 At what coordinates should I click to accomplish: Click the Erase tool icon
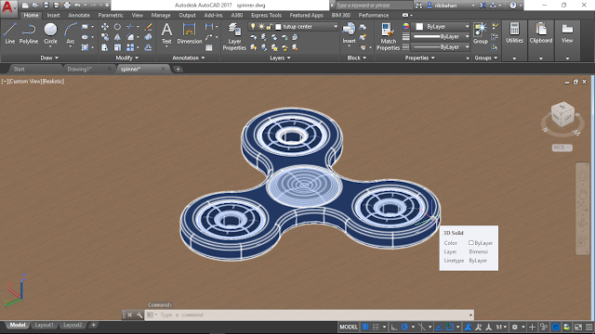pyautogui.click(x=149, y=27)
